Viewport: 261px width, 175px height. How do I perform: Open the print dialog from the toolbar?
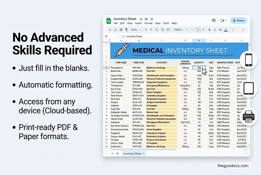click(120, 30)
